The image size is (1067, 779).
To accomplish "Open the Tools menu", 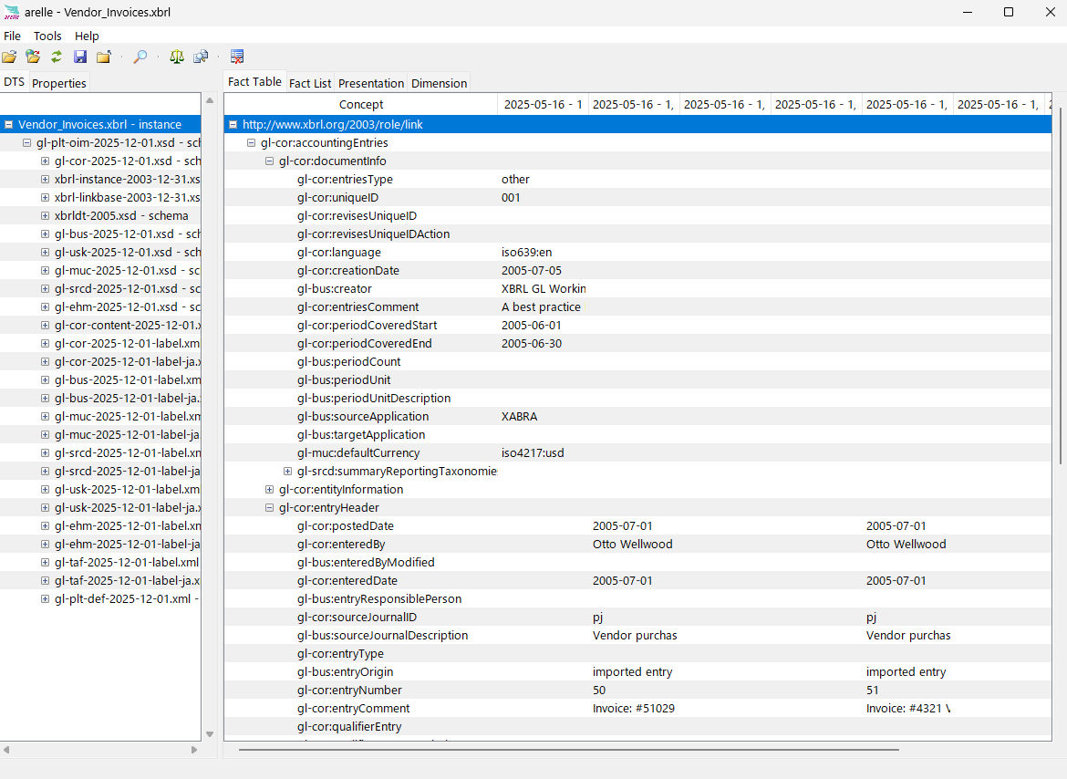I will [47, 36].
